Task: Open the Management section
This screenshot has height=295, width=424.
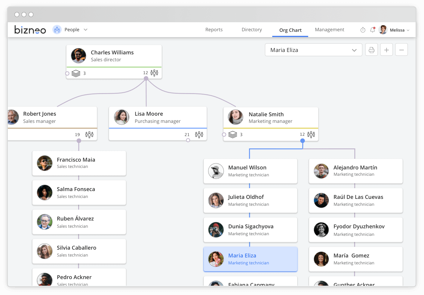Action: [329, 29]
